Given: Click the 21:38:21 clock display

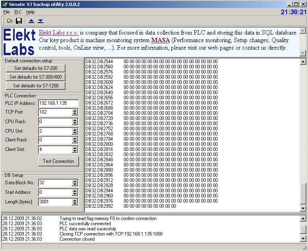Looking at the screenshot, I should pyautogui.click(x=293, y=12).
